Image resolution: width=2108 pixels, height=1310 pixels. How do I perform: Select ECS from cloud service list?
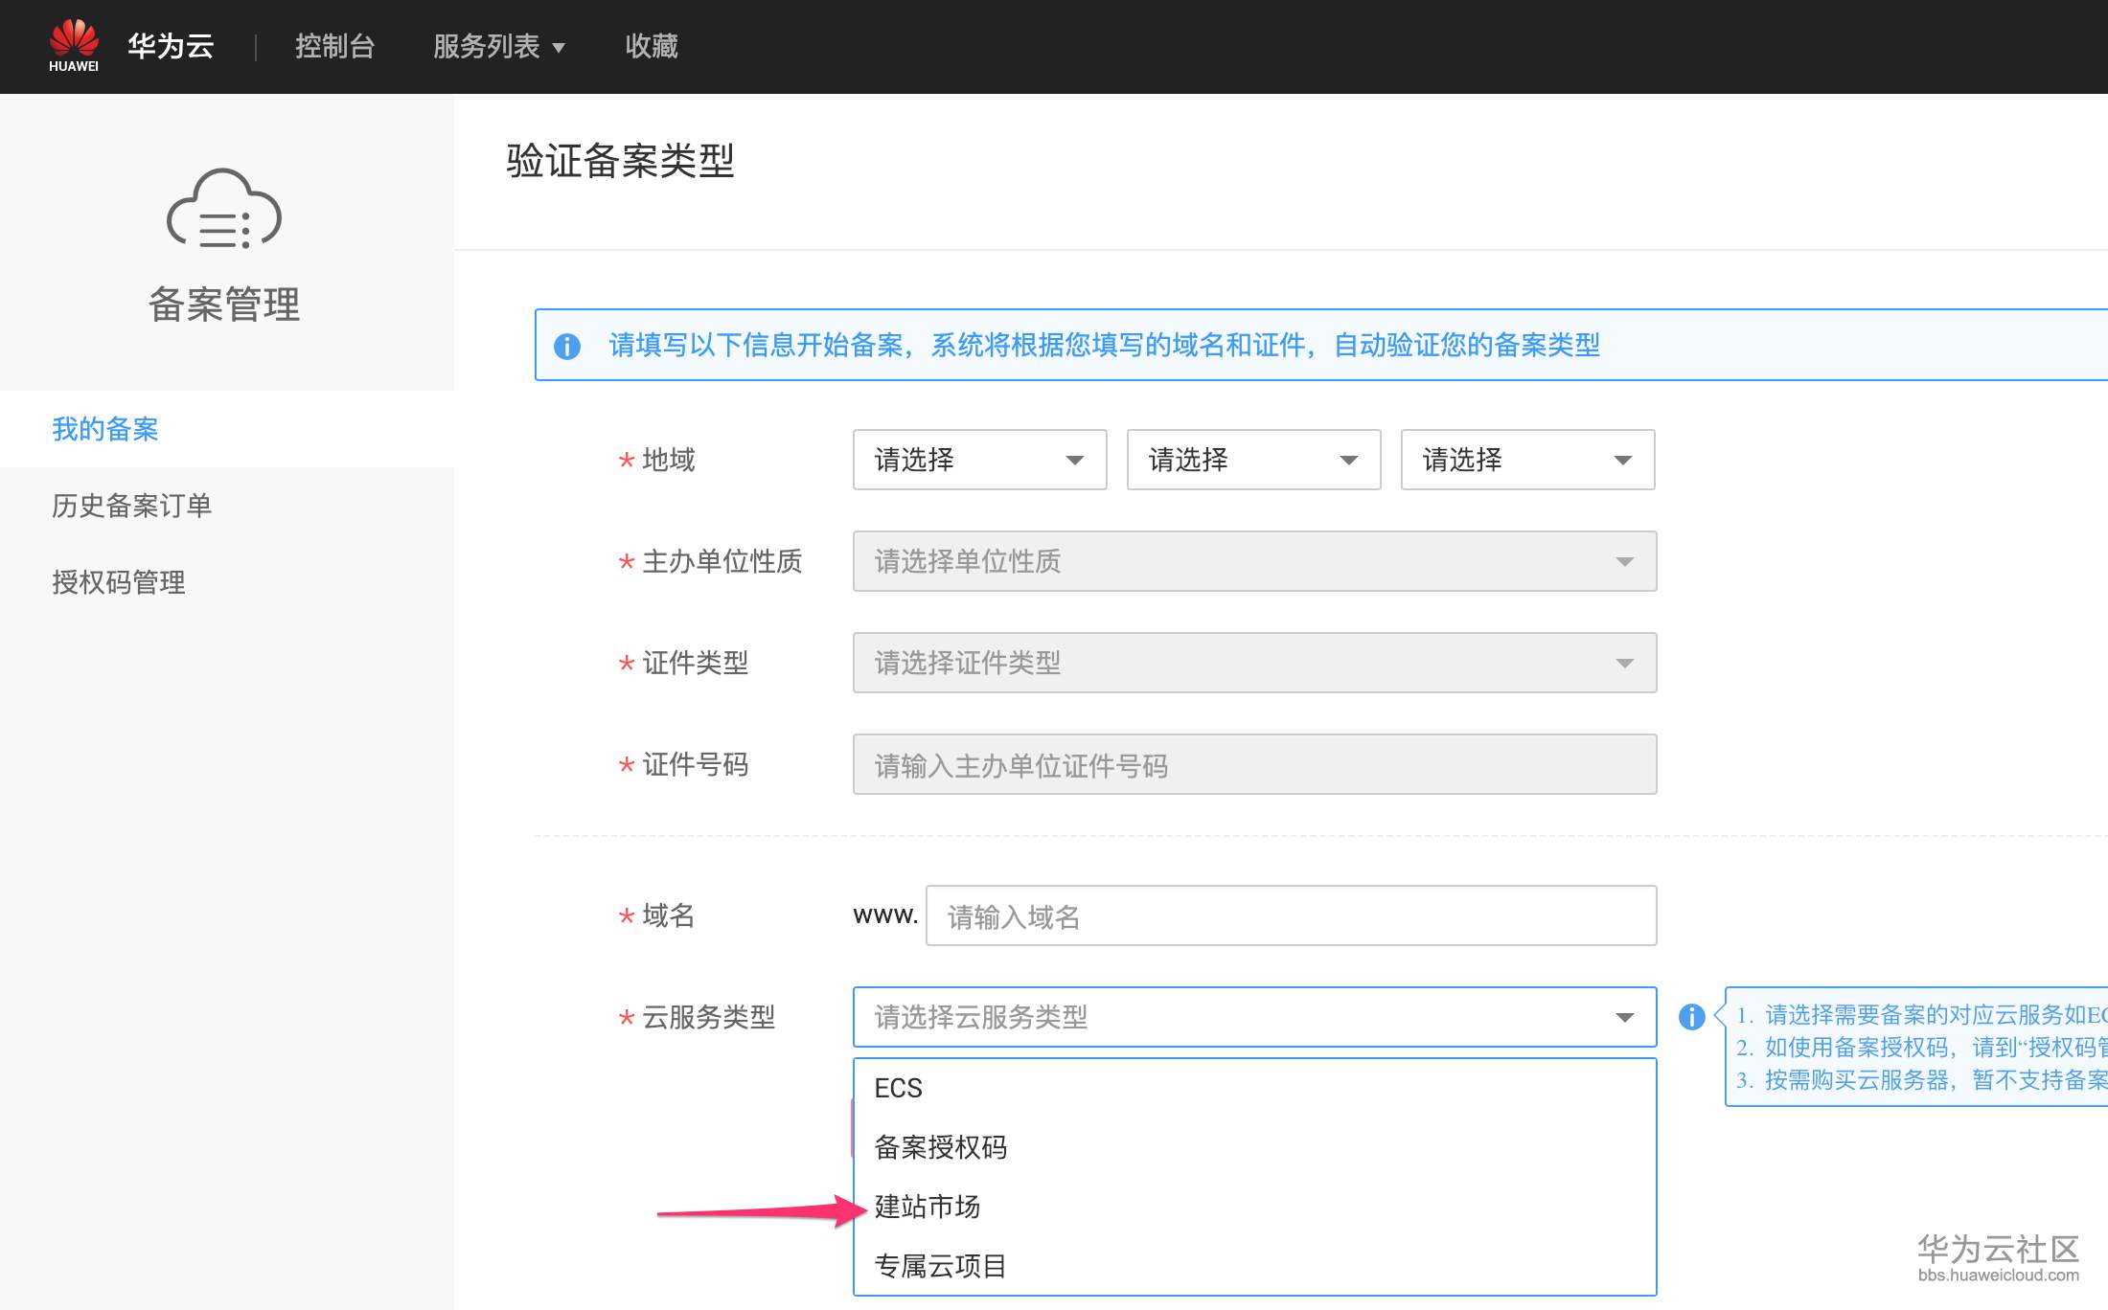point(899,1088)
